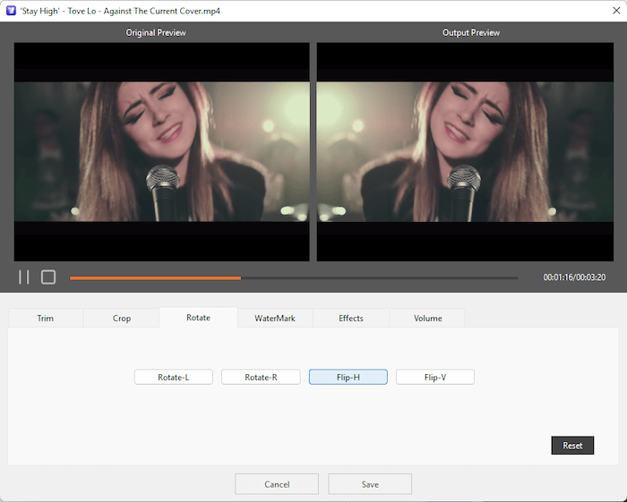Save the edited video
This screenshot has height=502, width=627.
tap(370, 484)
